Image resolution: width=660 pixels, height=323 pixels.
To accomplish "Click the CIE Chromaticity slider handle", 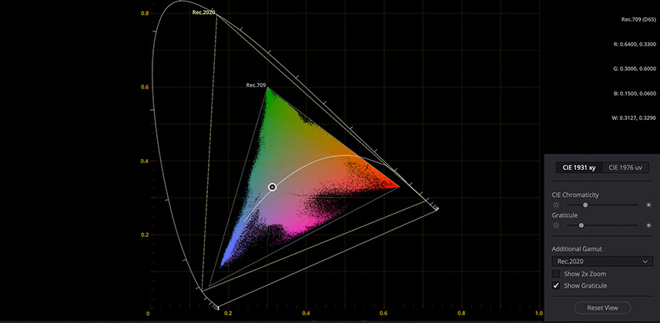I will 585,205.
